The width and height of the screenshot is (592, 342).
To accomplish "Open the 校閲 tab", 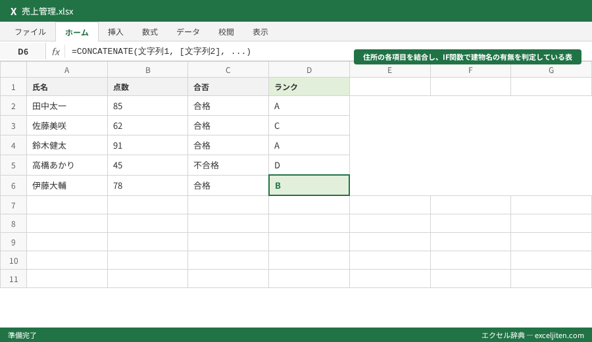I will pyautogui.click(x=226, y=32).
